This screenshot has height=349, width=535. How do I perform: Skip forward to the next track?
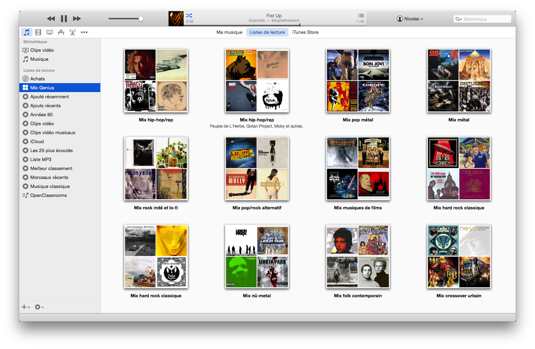[77, 19]
